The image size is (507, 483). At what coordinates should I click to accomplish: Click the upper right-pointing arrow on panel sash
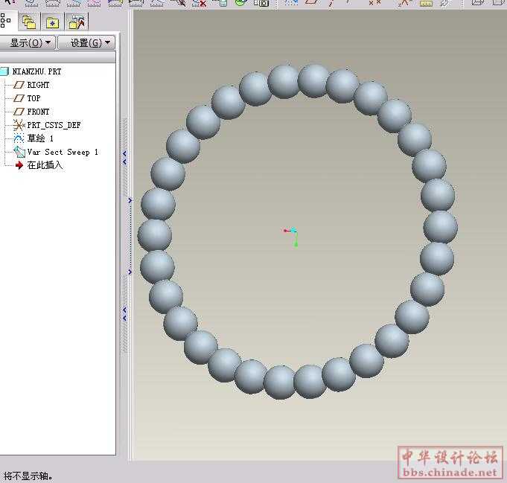130,200
